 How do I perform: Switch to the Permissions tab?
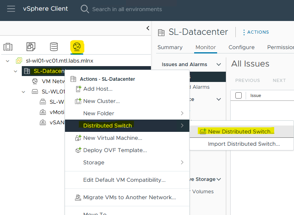click(281, 47)
